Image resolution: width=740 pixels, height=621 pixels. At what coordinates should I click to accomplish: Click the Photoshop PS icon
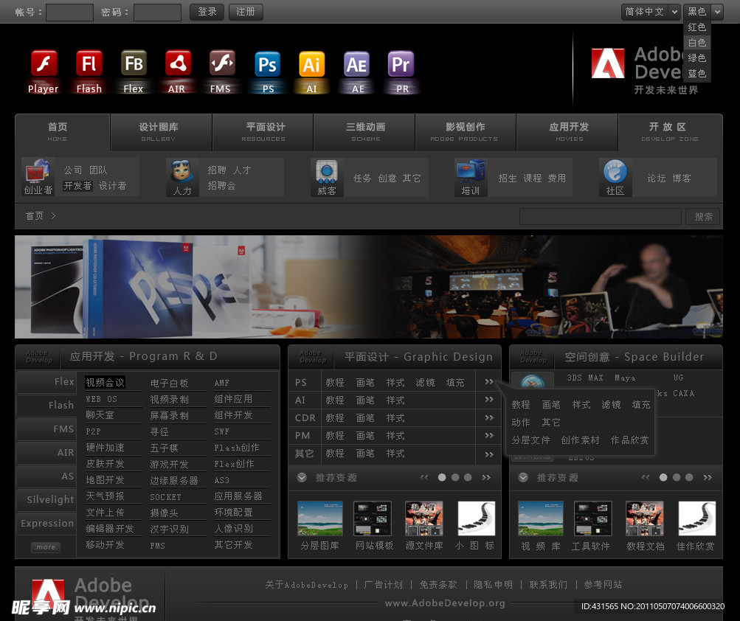click(x=267, y=64)
